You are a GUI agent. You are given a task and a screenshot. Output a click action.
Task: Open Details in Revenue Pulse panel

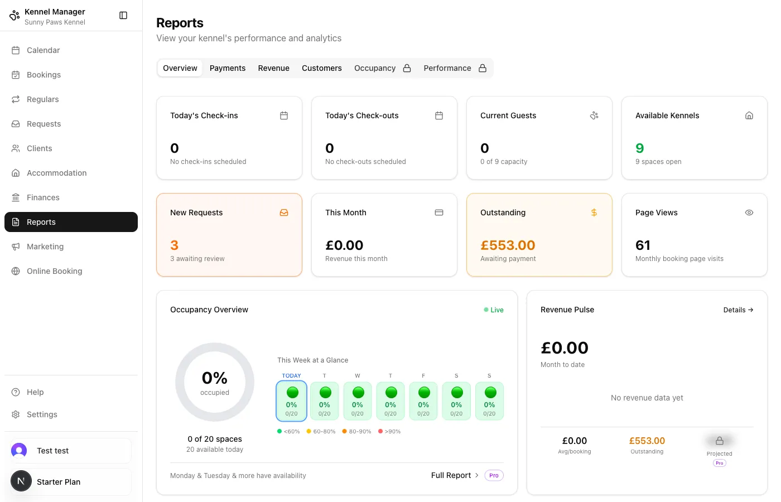738,310
